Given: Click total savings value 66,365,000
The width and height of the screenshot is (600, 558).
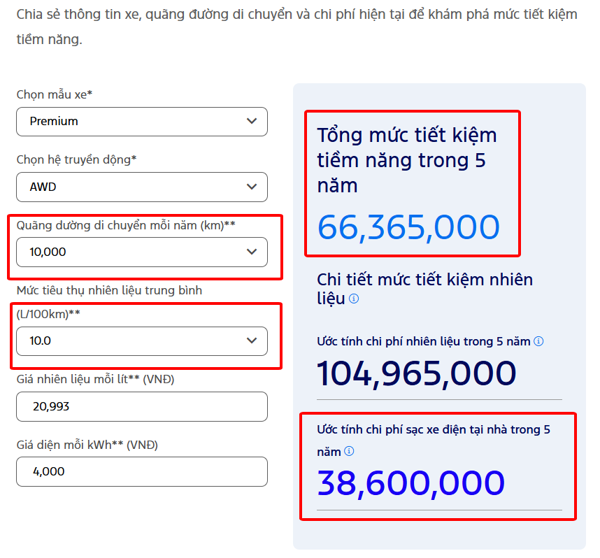Looking at the screenshot, I should tap(408, 227).
